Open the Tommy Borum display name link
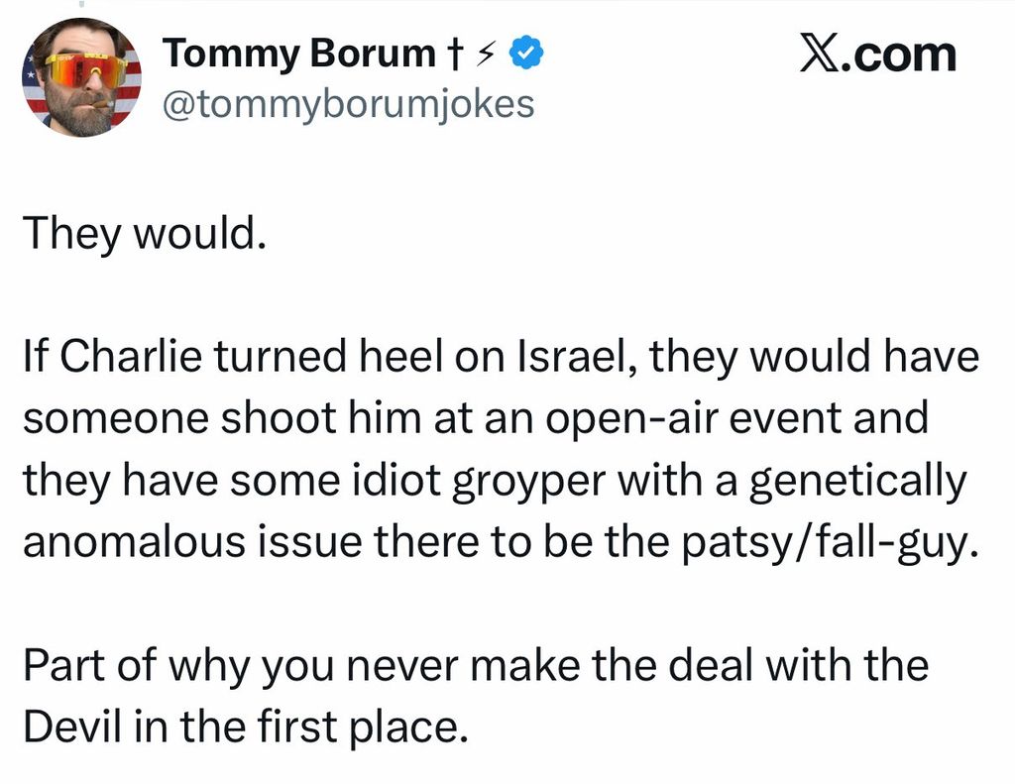The image size is (1015, 784). (298, 54)
